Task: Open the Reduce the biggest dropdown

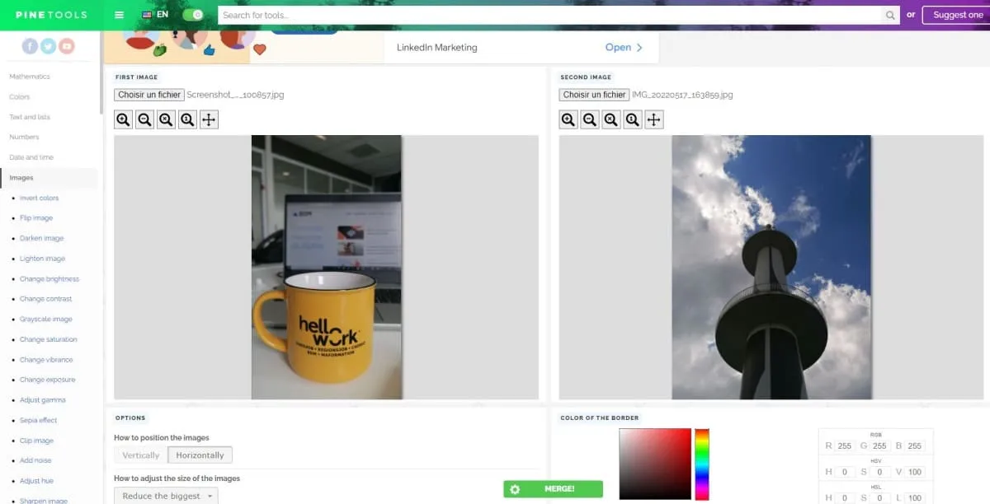Action: pos(166,496)
